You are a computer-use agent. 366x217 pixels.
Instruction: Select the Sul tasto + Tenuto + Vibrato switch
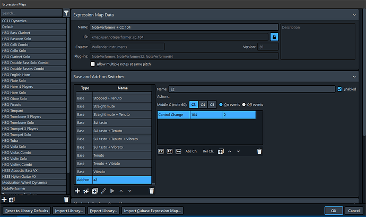pyautogui.click(x=114, y=139)
